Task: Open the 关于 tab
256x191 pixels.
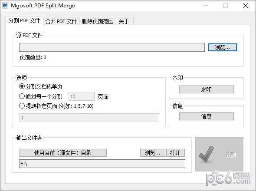Action: (125, 21)
